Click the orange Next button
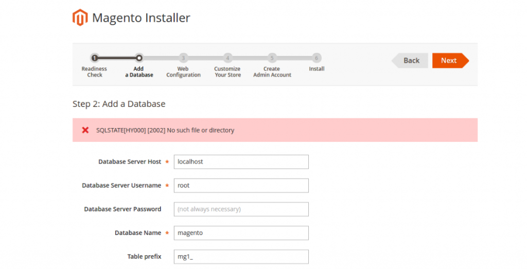Image resolution: width=527 pixels, height=269 pixels. tap(450, 61)
